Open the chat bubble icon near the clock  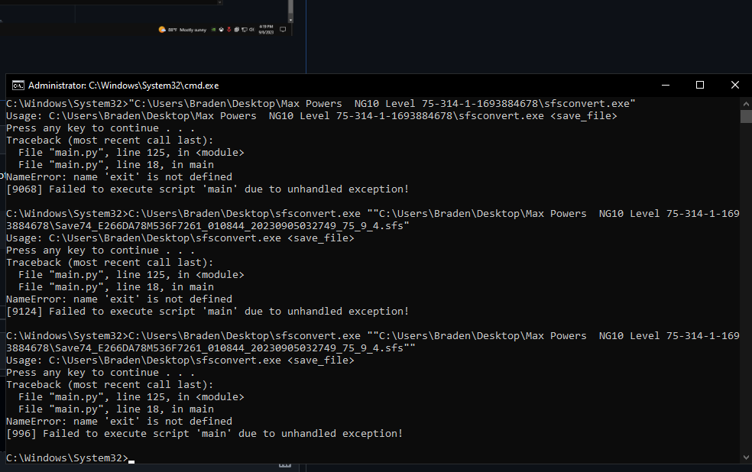click(x=283, y=29)
